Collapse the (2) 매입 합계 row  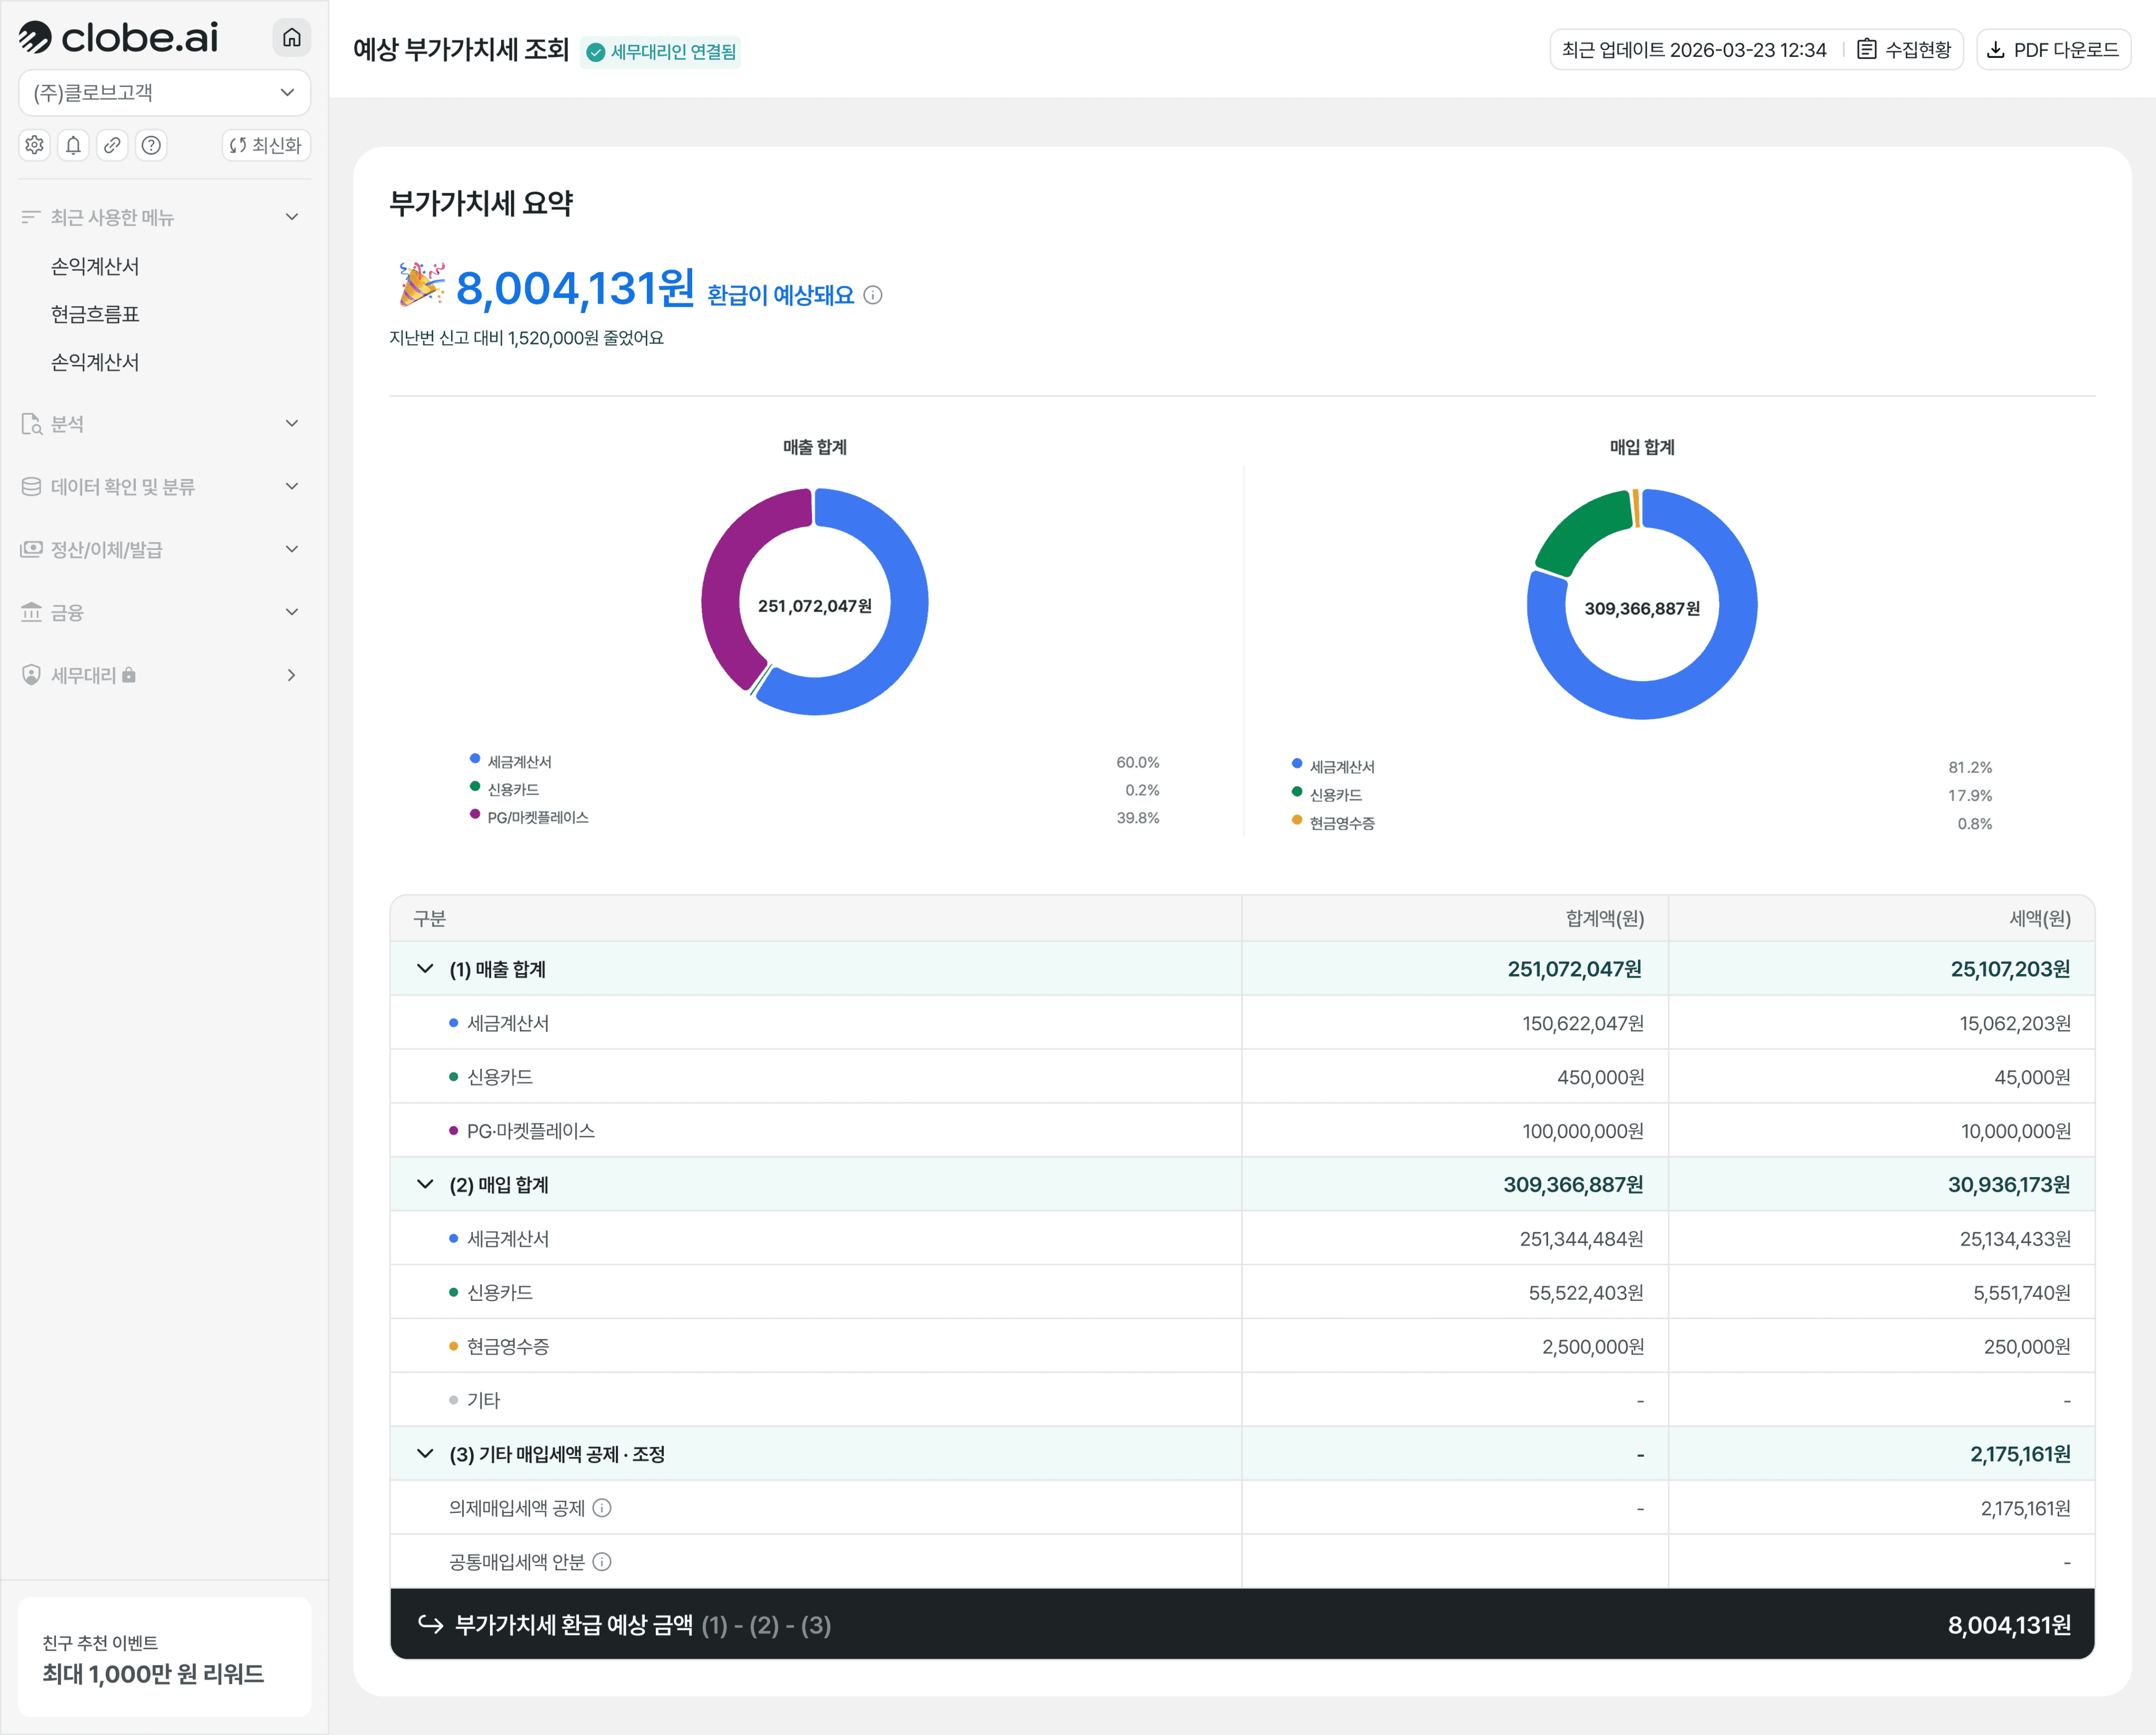click(x=425, y=1185)
